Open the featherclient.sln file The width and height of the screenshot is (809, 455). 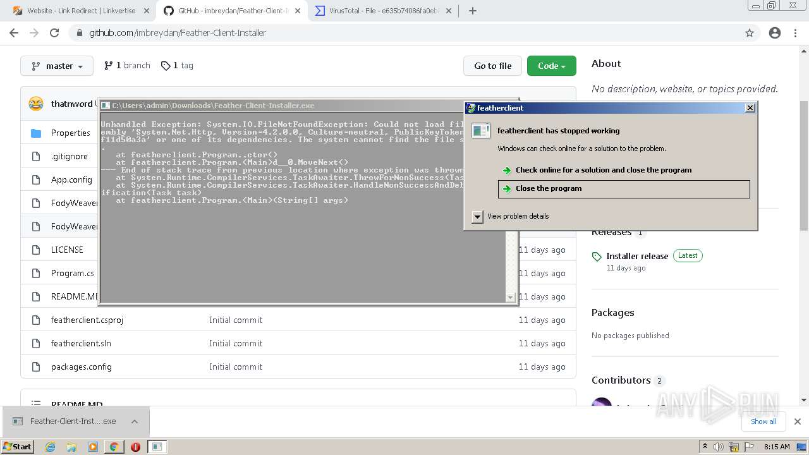(x=81, y=343)
